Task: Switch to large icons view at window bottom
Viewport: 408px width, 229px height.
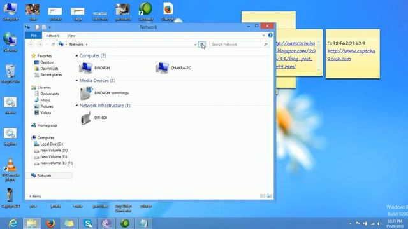Action: pyautogui.click(x=269, y=196)
